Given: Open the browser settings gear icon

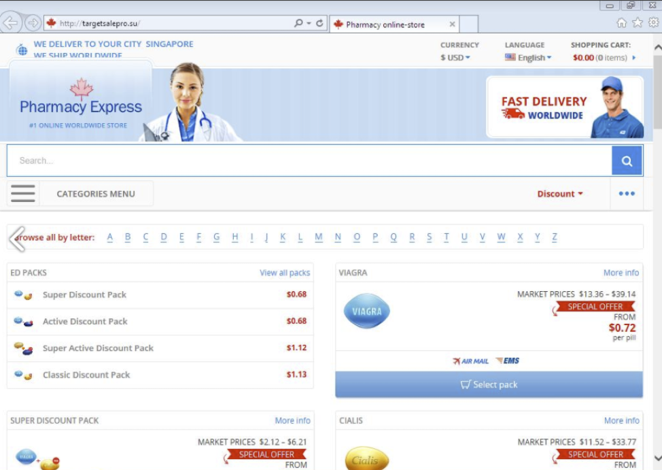Looking at the screenshot, I should click(x=654, y=23).
